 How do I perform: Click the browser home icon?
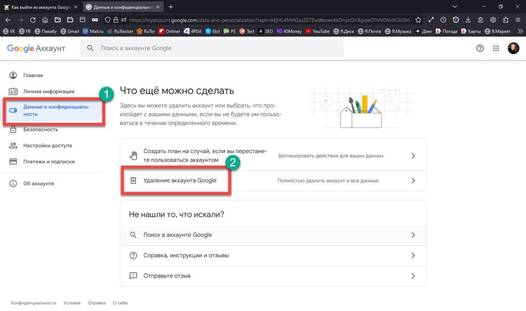point(45,20)
